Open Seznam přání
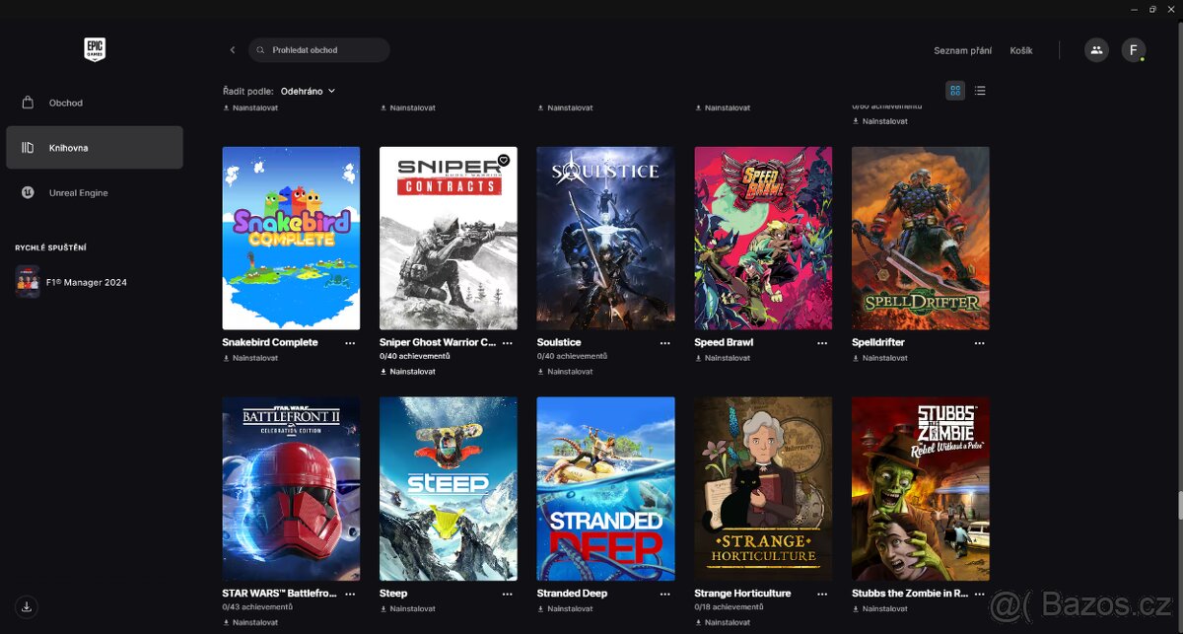The image size is (1183, 634). click(962, 49)
